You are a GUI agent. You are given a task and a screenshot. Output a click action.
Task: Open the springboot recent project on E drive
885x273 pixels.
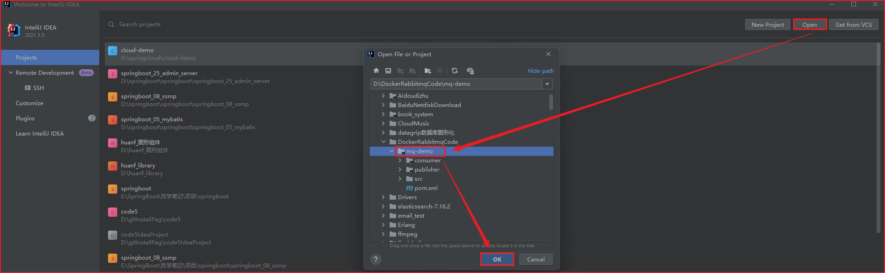(x=489, y=192)
